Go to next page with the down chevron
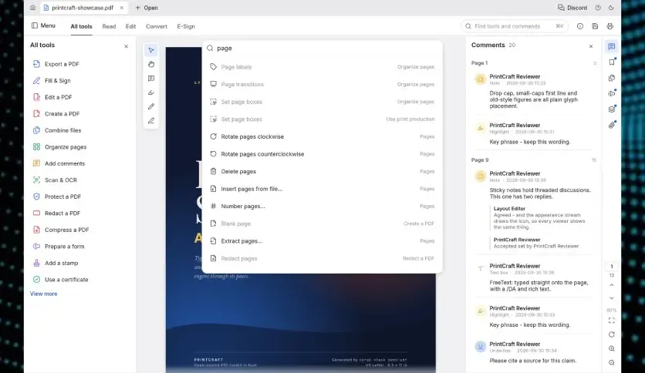This screenshot has height=373, width=645. pyautogui.click(x=612, y=298)
